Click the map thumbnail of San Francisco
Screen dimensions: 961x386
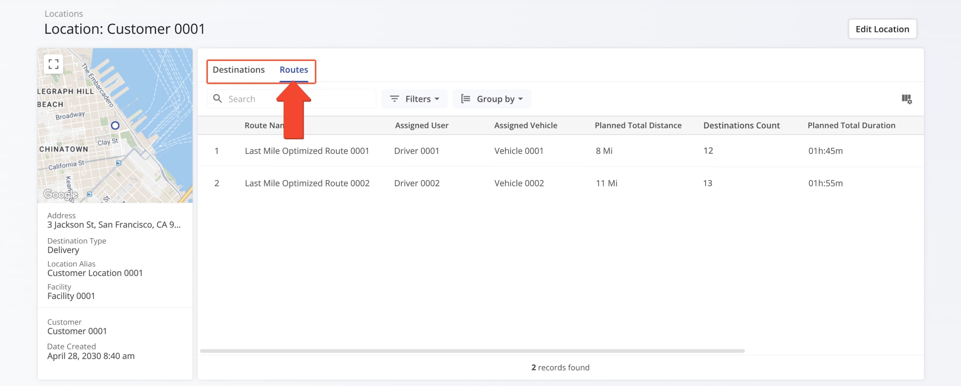point(115,125)
